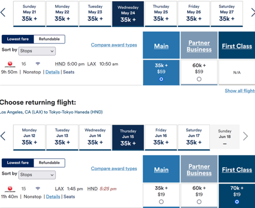Switch the departing fare toggle to Refundable
Image resolution: width=255 pixels, height=208 pixels.
pos(49,39)
